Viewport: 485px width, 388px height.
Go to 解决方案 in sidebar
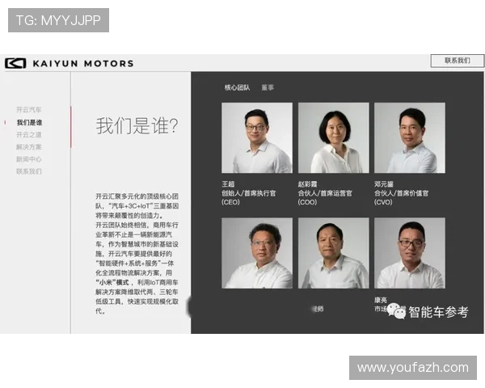coord(29,147)
